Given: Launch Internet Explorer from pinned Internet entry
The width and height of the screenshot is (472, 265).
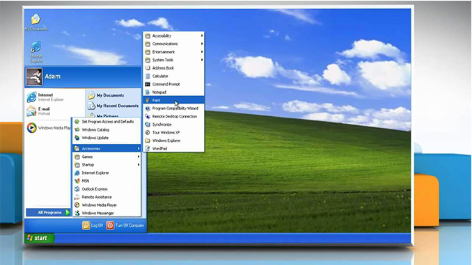Looking at the screenshot, I should coord(45,97).
